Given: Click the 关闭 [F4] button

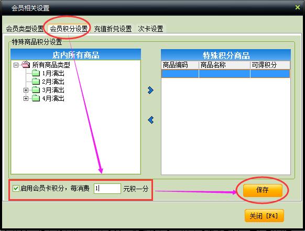Looking at the screenshot, I should click(x=264, y=216).
